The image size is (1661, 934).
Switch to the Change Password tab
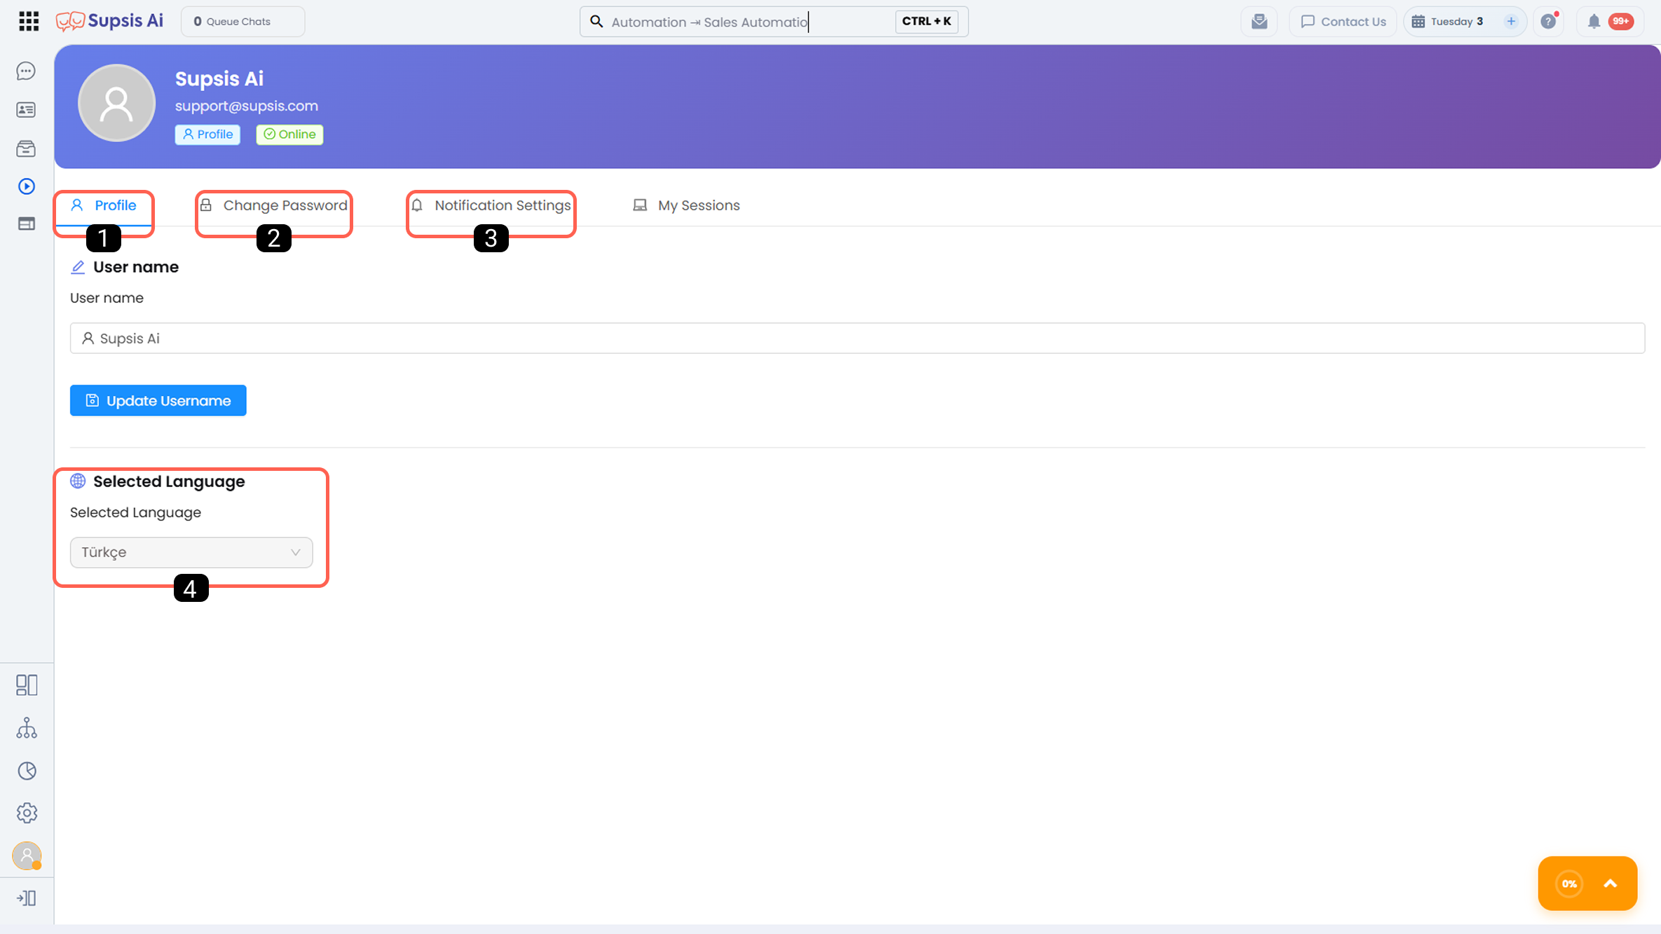pyautogui.click(x=273, y=205)
